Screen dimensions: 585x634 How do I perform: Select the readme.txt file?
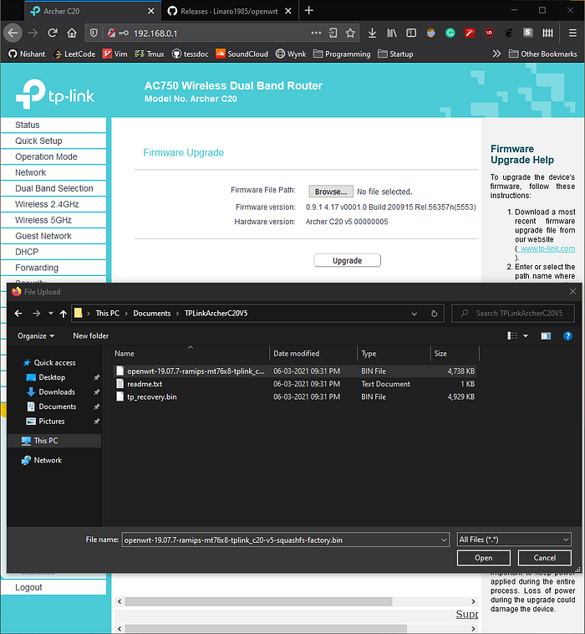click(x=295, y=384)
